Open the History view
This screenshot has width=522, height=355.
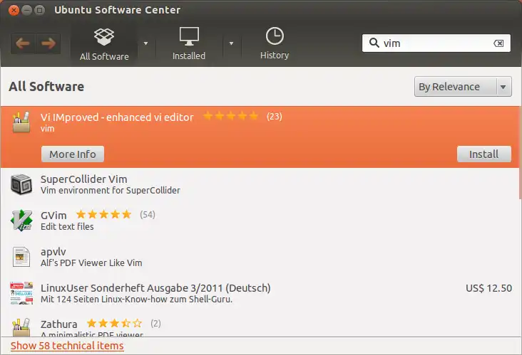tap(275, 43)
